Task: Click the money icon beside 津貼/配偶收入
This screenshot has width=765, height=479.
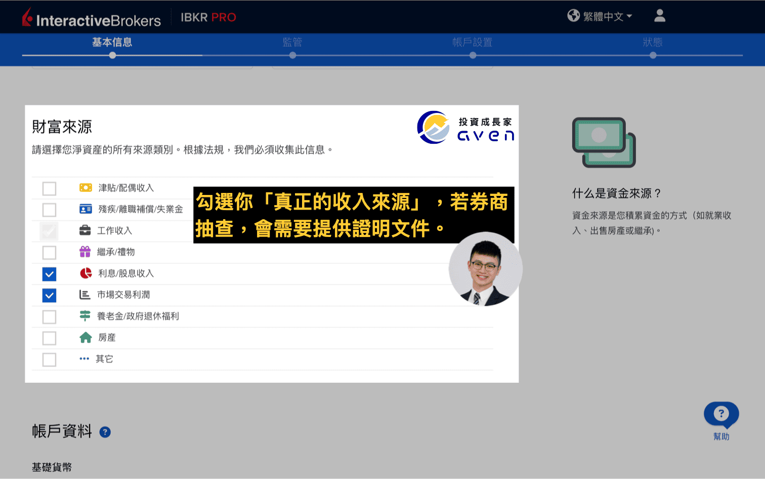Action: click(85, 187)
